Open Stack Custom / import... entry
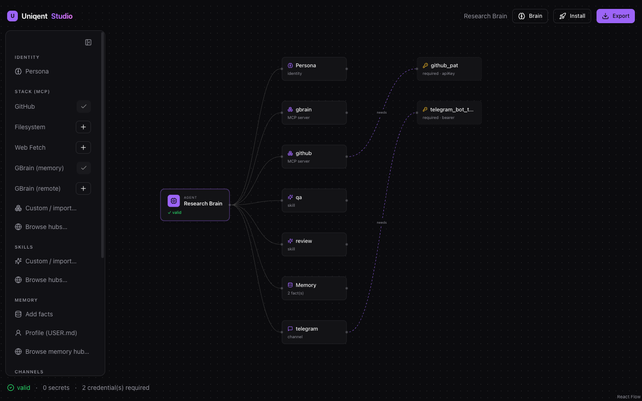The image size is (642, 401). click(x=53, y=208)
